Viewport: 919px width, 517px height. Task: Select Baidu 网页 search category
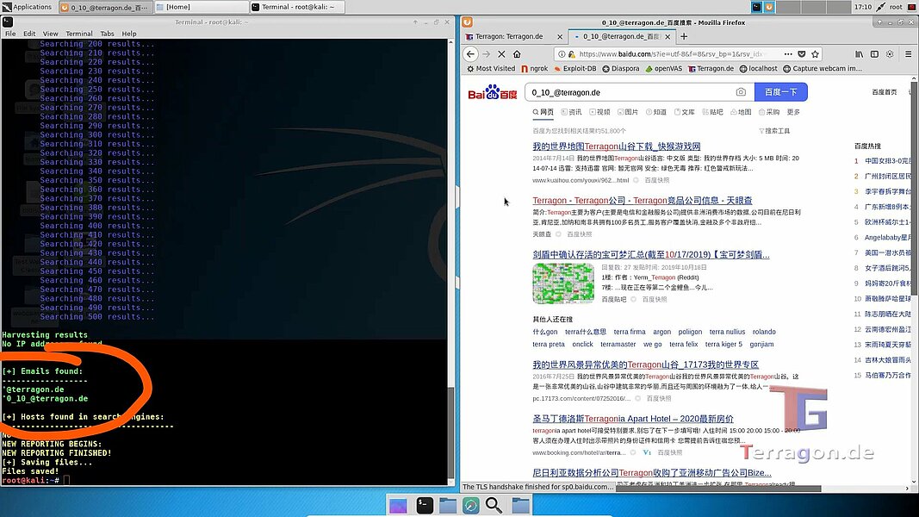[x=543, y=112]
